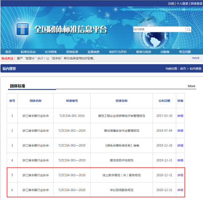Open the 标准化活动 menu item
This screenshot has height=200, width=203.
pyautogui.click(x=28, y=52)
